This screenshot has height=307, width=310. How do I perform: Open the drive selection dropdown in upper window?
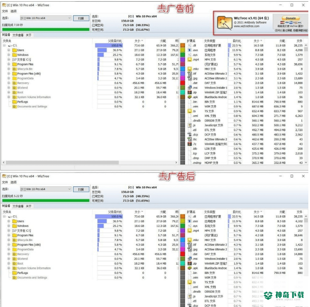pos(69,18)
